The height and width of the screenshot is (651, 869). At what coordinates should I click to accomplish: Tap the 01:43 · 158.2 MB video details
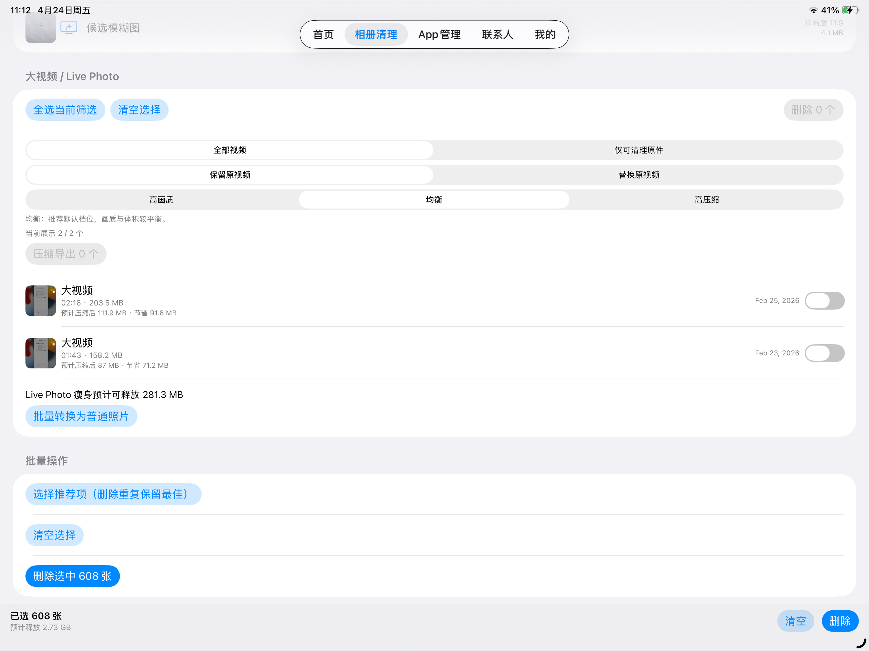[x=92, y=355]
